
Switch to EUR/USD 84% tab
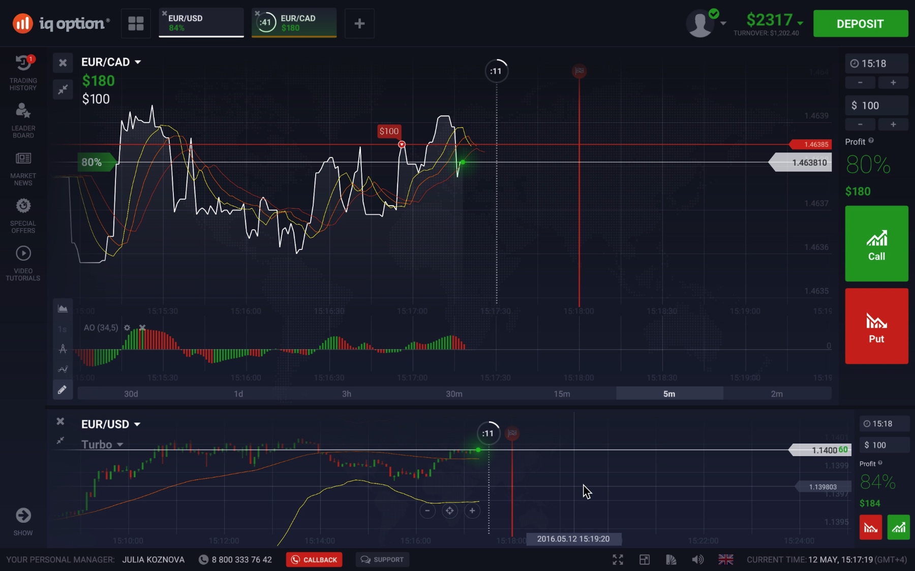201,23
